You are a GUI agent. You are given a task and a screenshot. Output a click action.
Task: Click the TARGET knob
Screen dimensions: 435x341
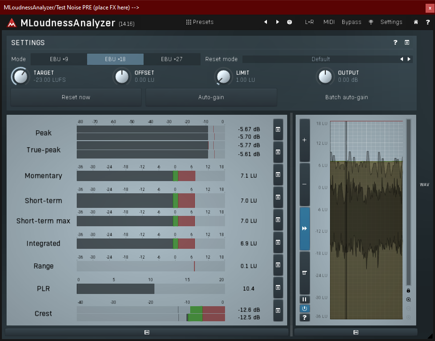(20, 76)
